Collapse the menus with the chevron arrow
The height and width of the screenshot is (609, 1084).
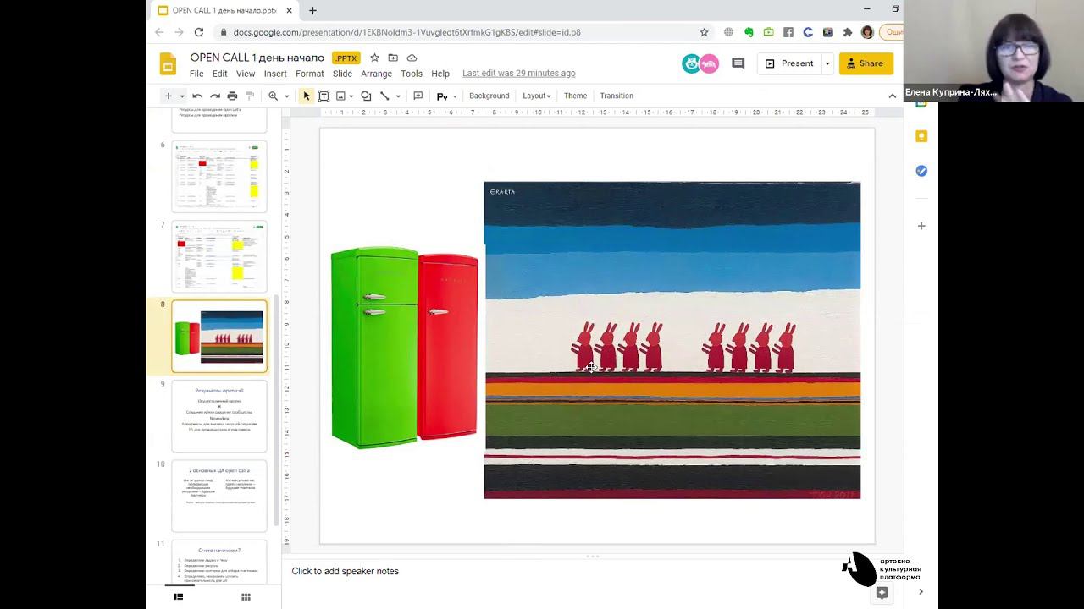pyautogui.click(x=892, y=96)
